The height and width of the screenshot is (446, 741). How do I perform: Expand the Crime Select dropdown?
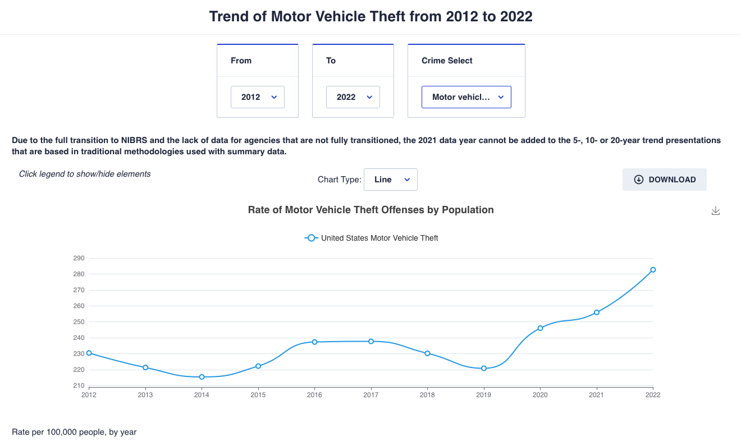point(466,97)
